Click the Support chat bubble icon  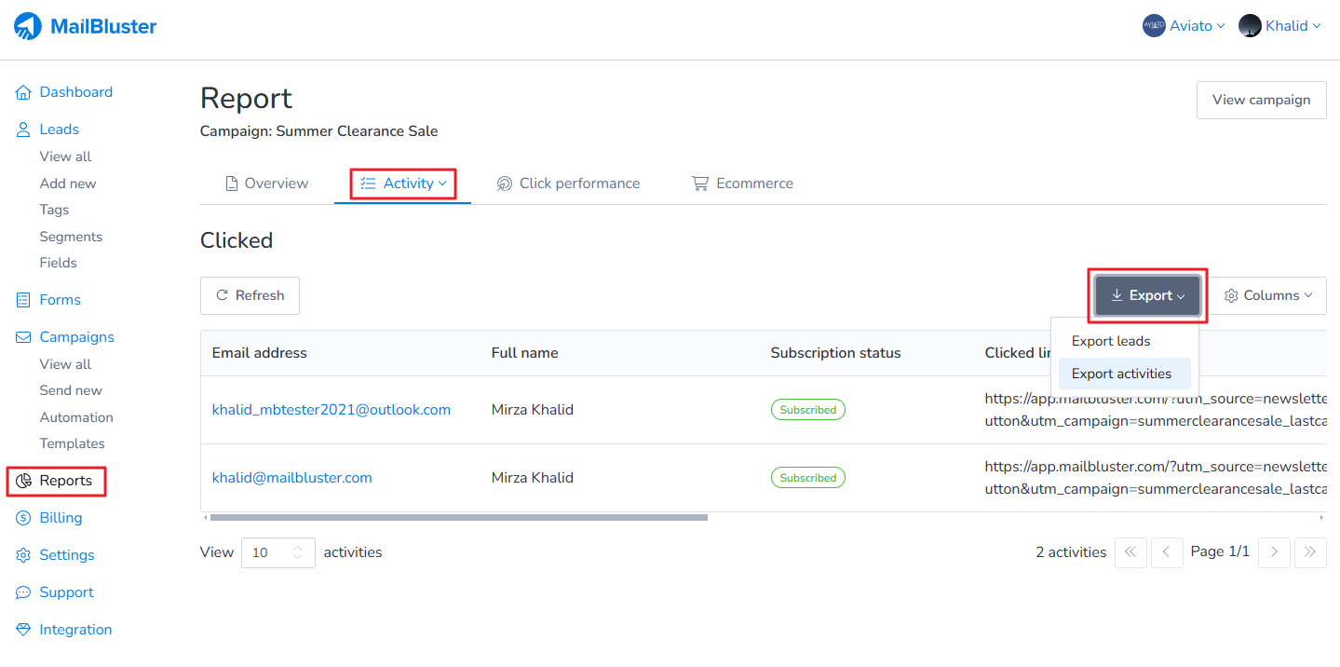coord(23,592)
